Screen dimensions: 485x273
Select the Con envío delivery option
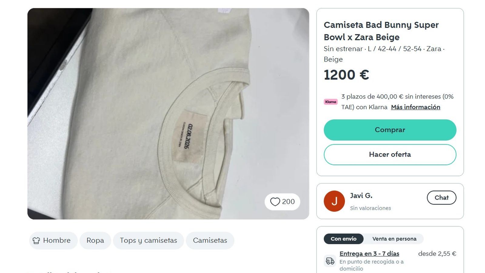point(343,239)
